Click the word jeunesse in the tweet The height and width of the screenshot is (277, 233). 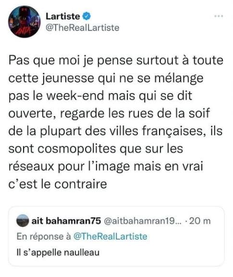(68, 78)
